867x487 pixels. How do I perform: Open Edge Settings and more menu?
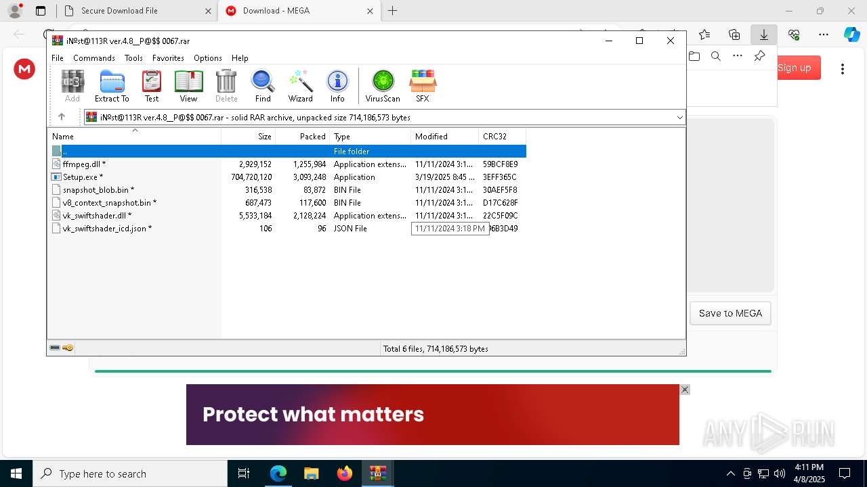coord(824,34)
